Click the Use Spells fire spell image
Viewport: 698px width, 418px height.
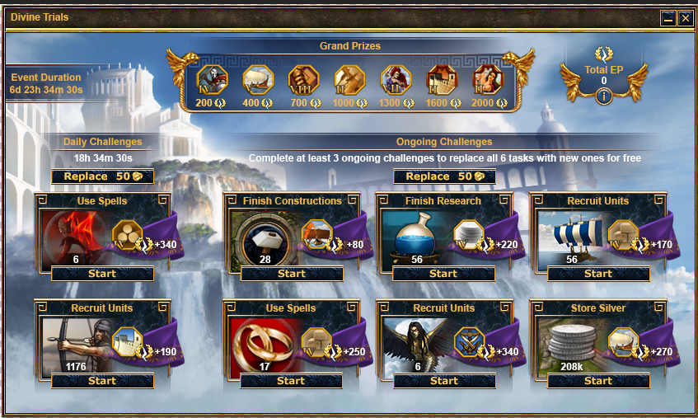(76, 239)
